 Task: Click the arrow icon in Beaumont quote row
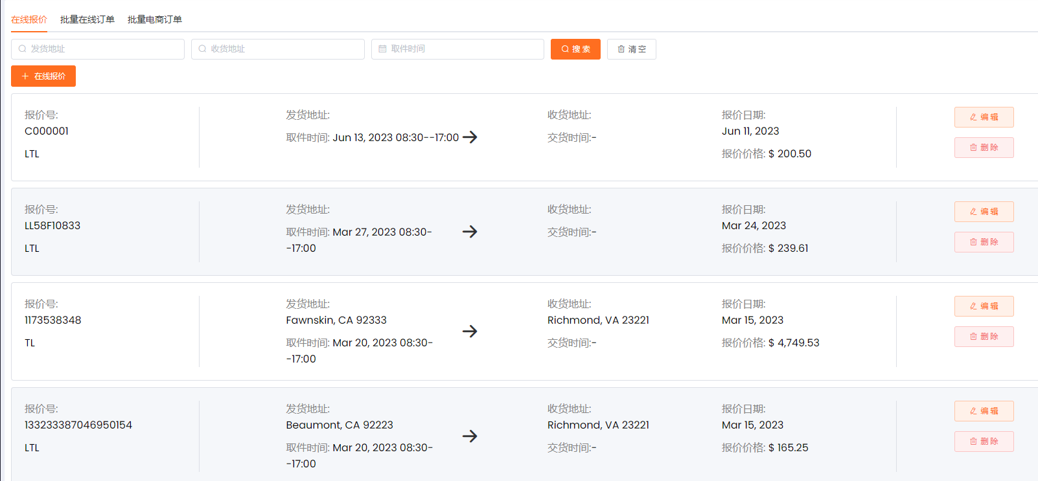click(x=470, y=436)
